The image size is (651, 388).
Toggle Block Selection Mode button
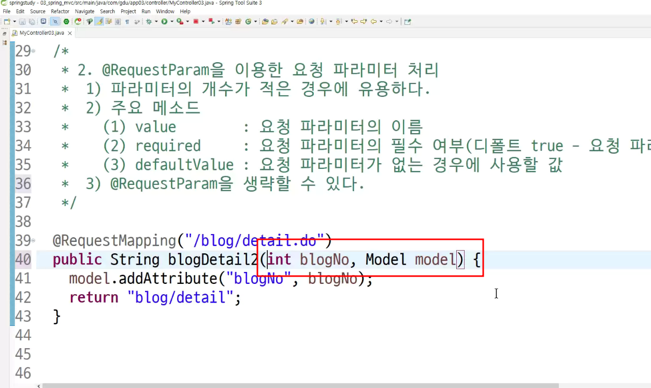118,22
